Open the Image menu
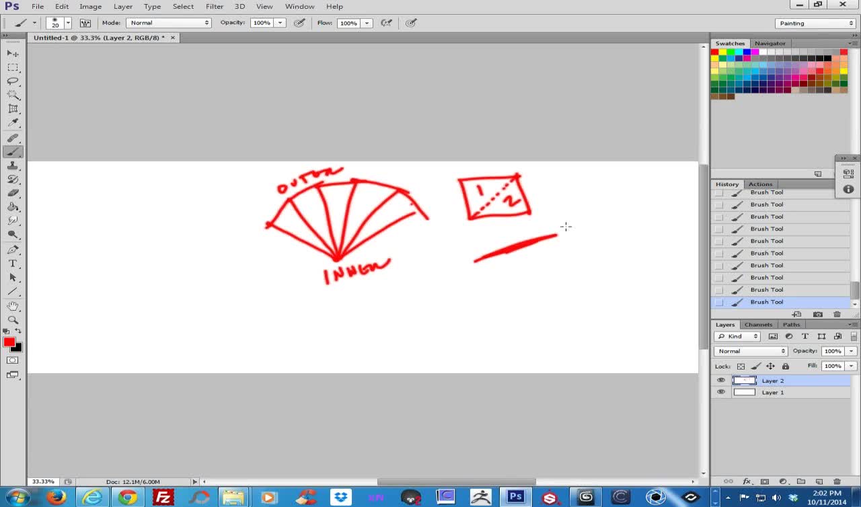 tap(90, 6)
